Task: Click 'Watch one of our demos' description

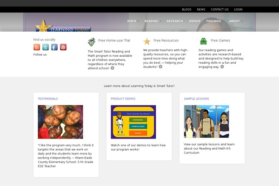Action: 138,147
